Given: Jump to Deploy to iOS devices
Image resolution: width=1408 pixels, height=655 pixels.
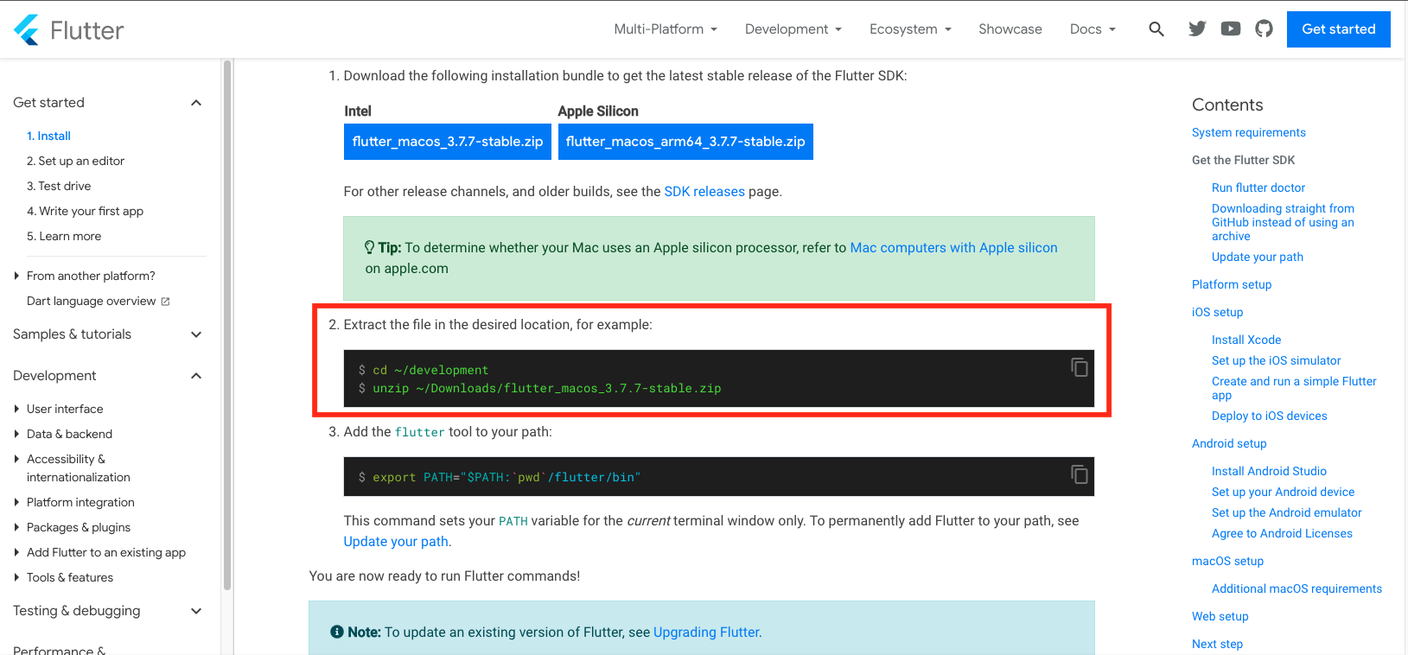Looking at the screenshot, I should (1270, 416).
